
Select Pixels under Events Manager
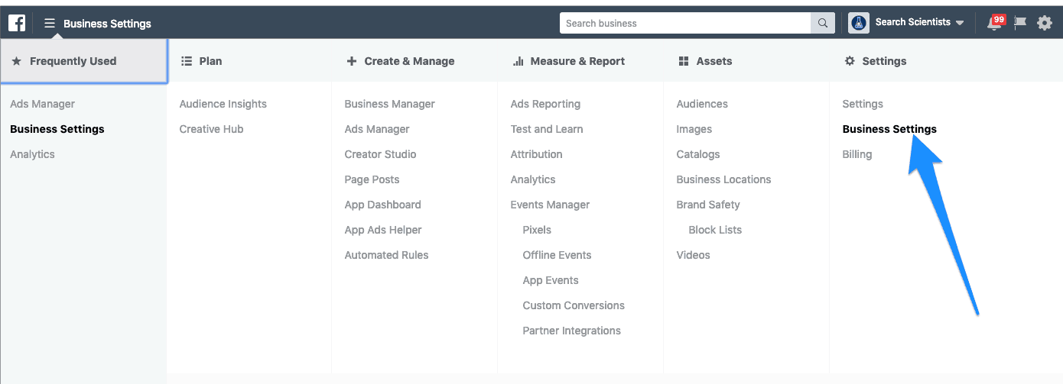tap(537, 230)
